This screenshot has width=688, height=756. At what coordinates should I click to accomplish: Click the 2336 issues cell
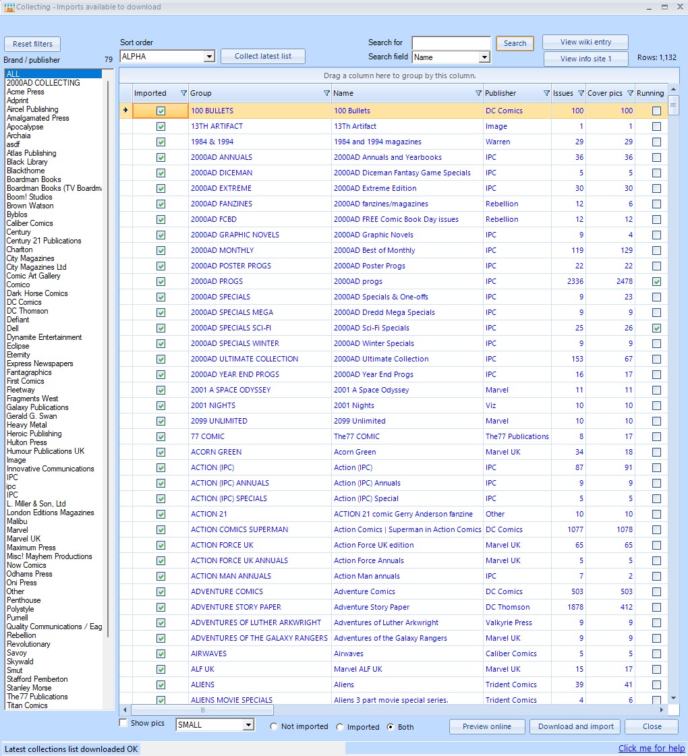pyautogui.click(x=569, y=282)
